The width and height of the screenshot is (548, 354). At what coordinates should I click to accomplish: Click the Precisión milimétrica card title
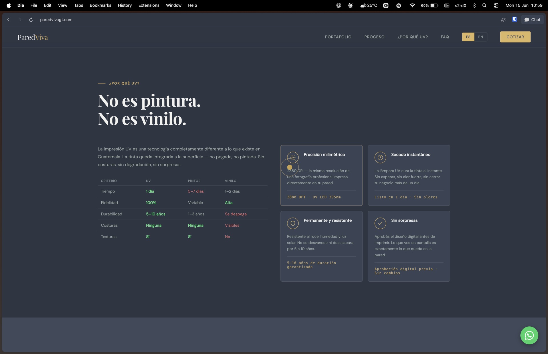(324, 154)
